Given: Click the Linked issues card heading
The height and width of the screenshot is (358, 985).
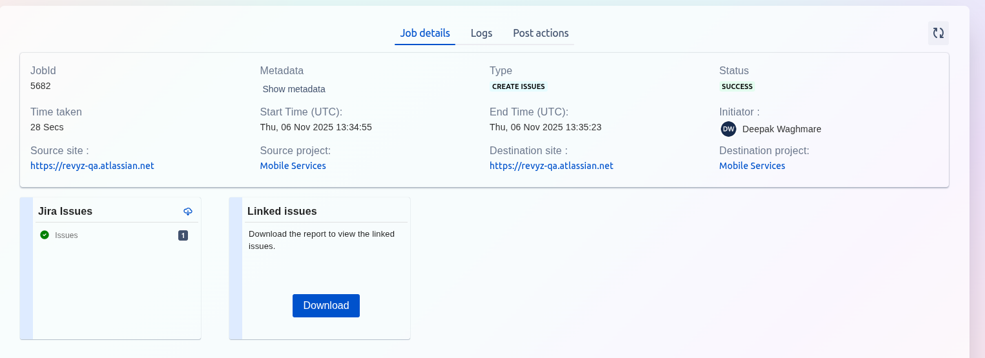Looking at the screenshot, I should pyautogui.click(x=282, y=212).
